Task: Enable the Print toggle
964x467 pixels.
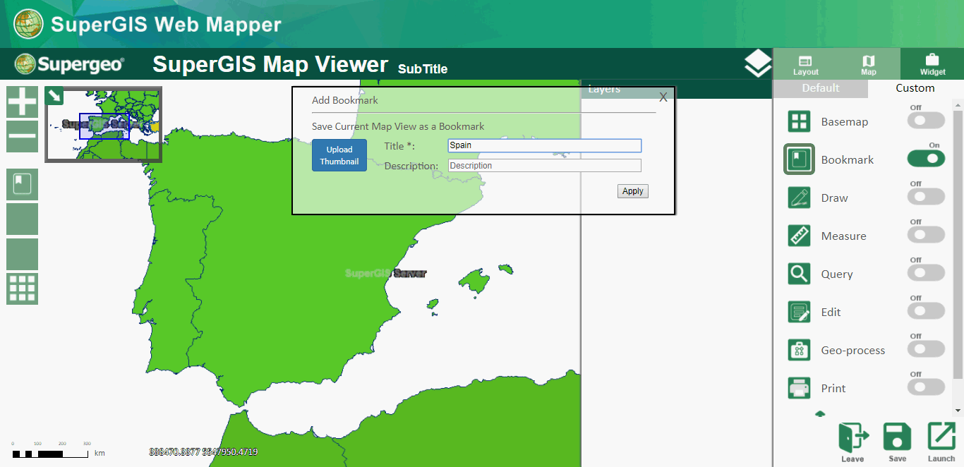Action: 926,388
